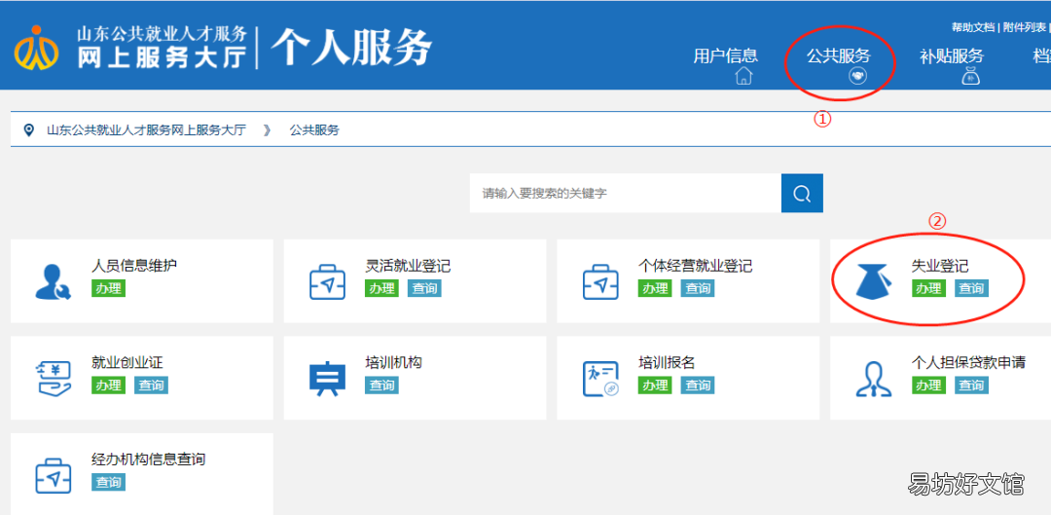Click breadcrumb 山东公共就业人才服务网上服务大厅
This screenshot has height=515, width=1051.
point(146,130)
